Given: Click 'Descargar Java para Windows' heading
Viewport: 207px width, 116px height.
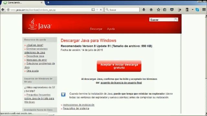Looking at the screenshot, I should [88, 41].
